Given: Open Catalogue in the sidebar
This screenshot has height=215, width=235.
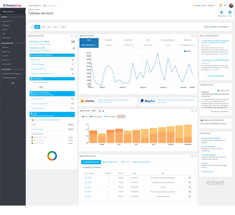Looking at the screenshot, I should [x=6, y=26].
